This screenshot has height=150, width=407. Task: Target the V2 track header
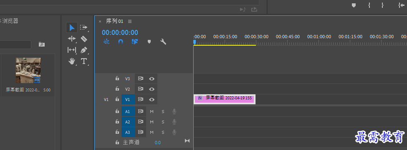coord(127,89)
